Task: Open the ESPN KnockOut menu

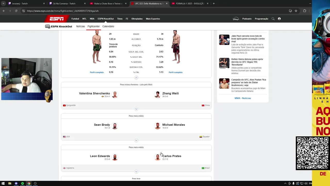Action: click(x=105, y=19)
